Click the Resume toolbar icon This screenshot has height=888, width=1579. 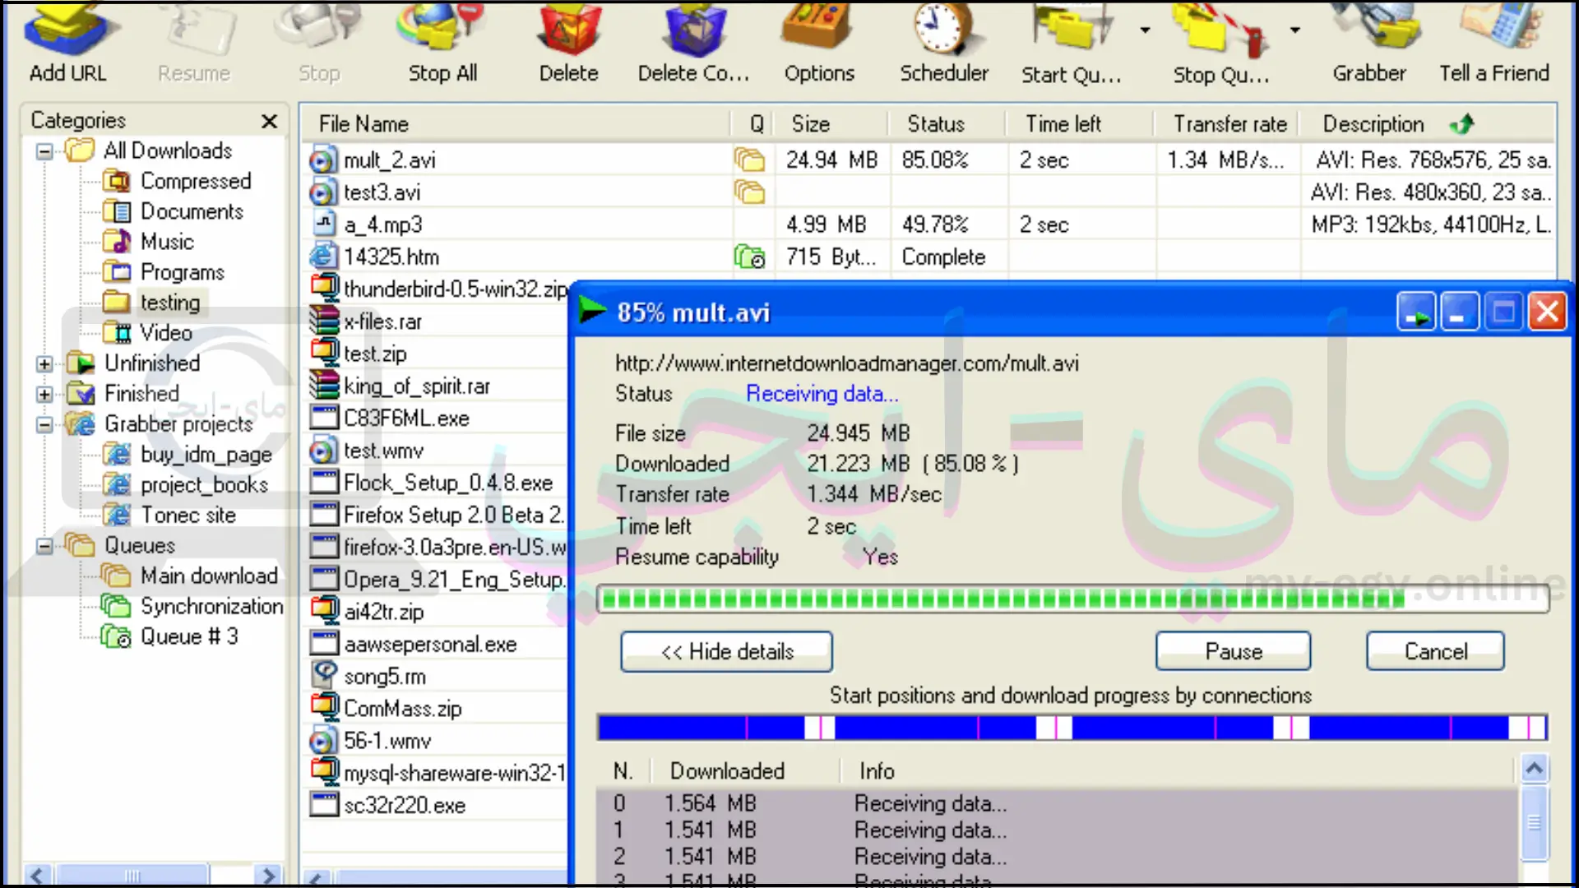pos(195,41)
